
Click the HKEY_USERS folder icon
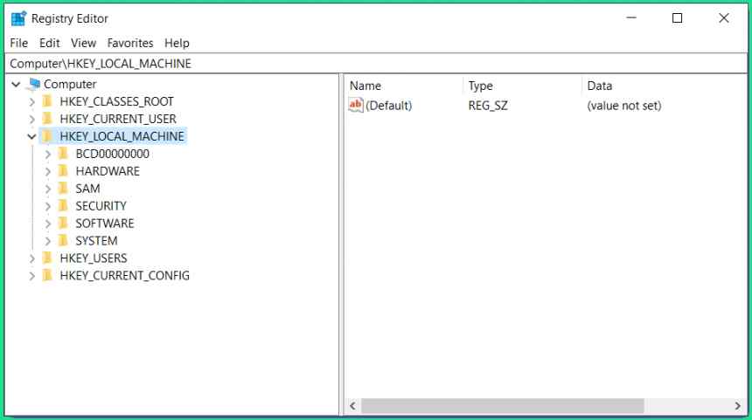pyautogui.click(x=47, y=258)
